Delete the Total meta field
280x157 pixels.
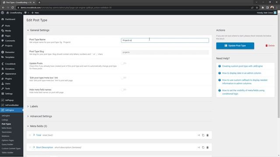click(207, 135)
